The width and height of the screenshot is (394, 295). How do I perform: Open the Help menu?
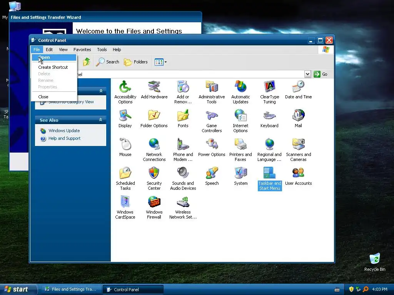click(x=117, y=50)
